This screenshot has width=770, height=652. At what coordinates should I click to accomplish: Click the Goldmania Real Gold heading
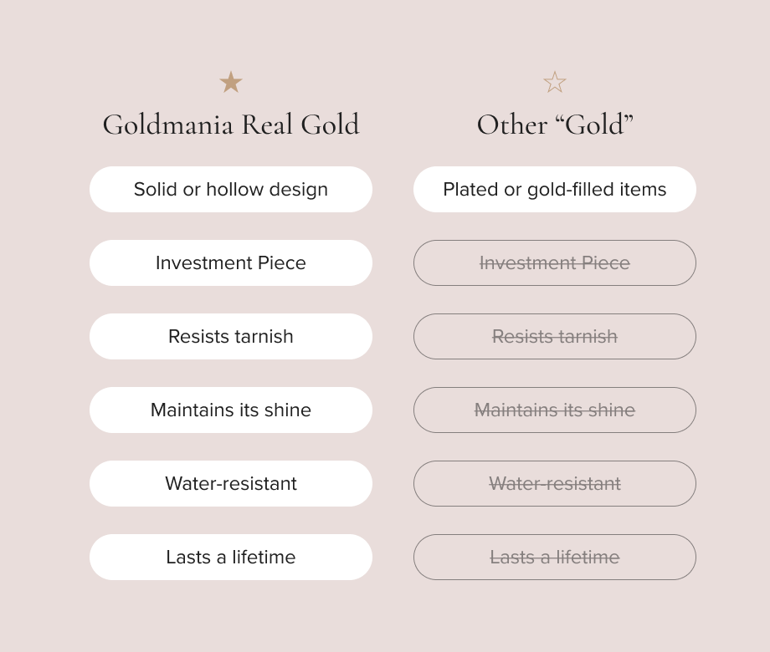[231, 125]
